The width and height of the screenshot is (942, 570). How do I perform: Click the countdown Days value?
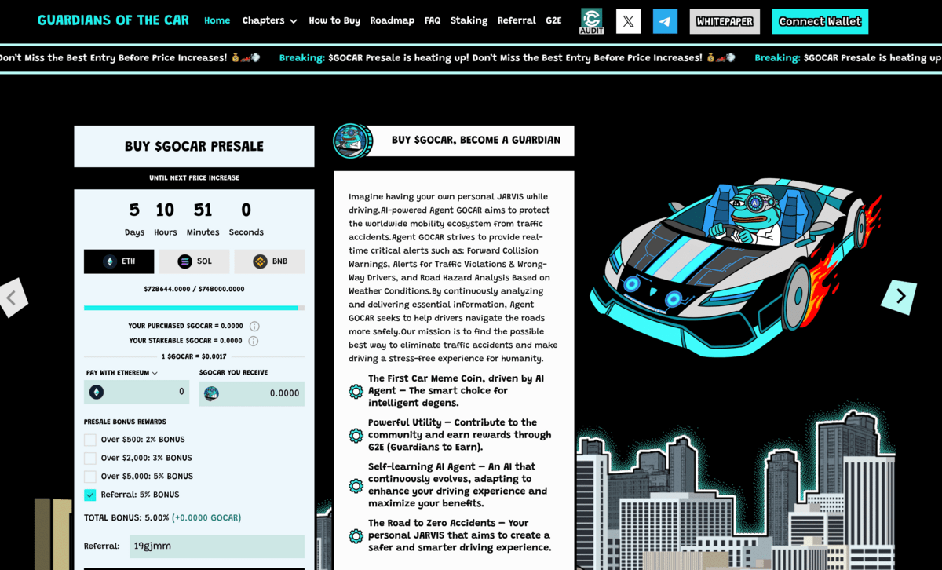[134, 210]
